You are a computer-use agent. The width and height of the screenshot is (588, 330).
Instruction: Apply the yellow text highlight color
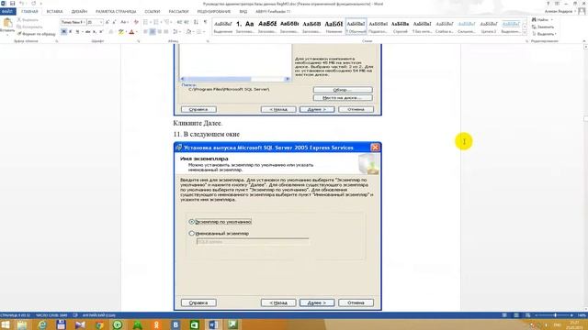click(120, 32)
